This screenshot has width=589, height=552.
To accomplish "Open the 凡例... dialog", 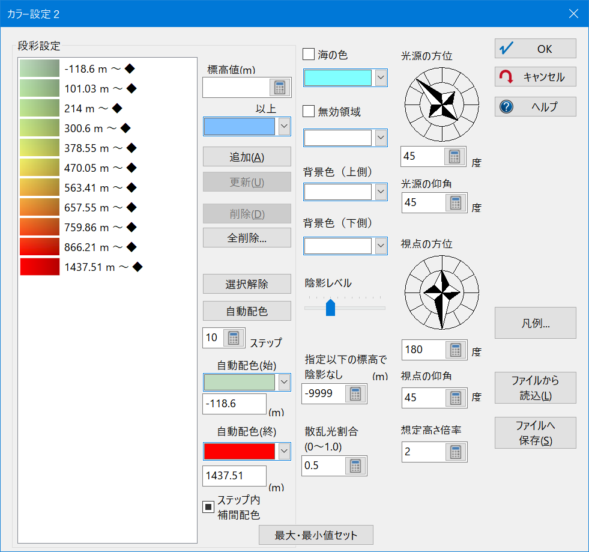I will pyautogui.click(x=536, y=323).
